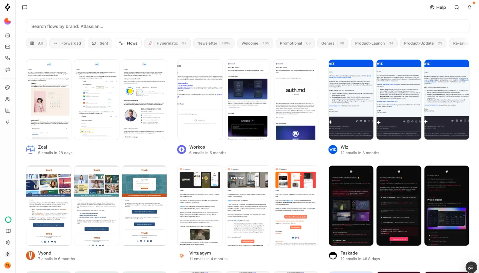Open the first Zcal email thumbnail

(x=49, y=99)
